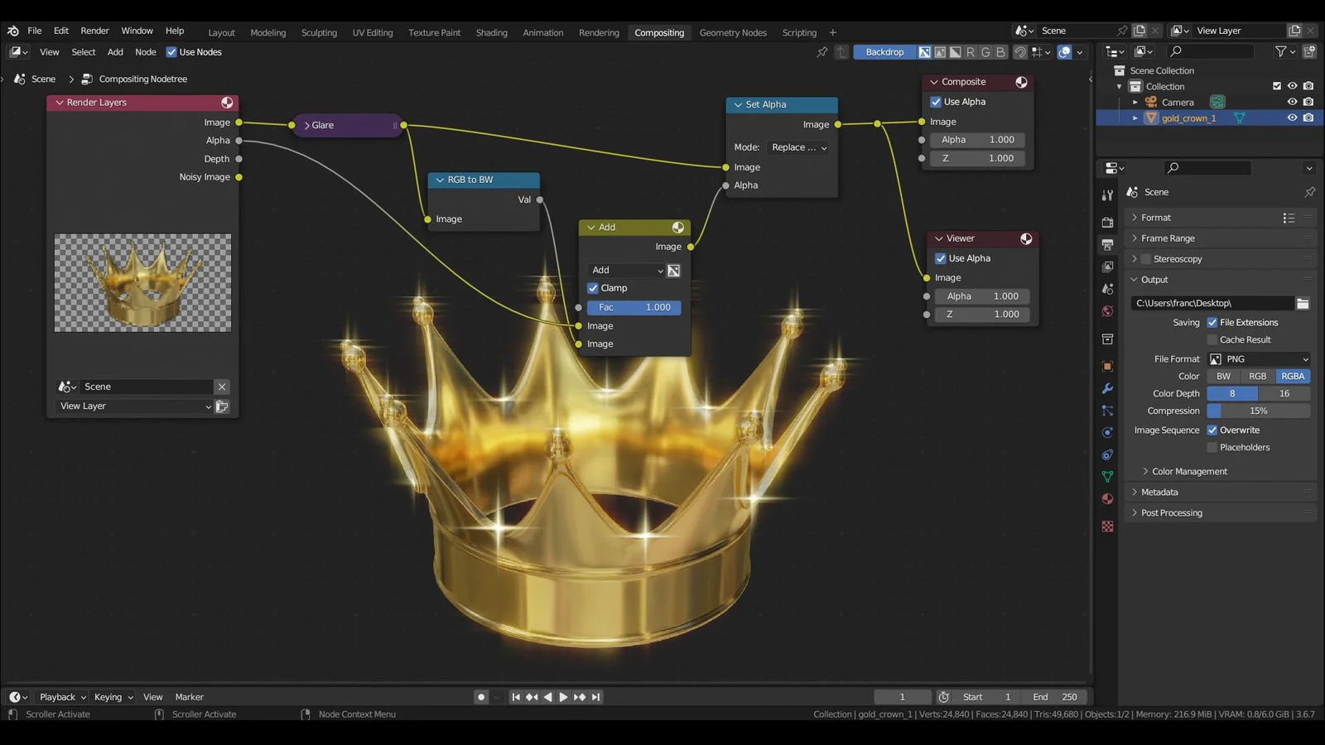1325x745 pixels.
Task: Adjust the Compression 15% slider
Action: pyautogui.click(x=1258, y=411)
